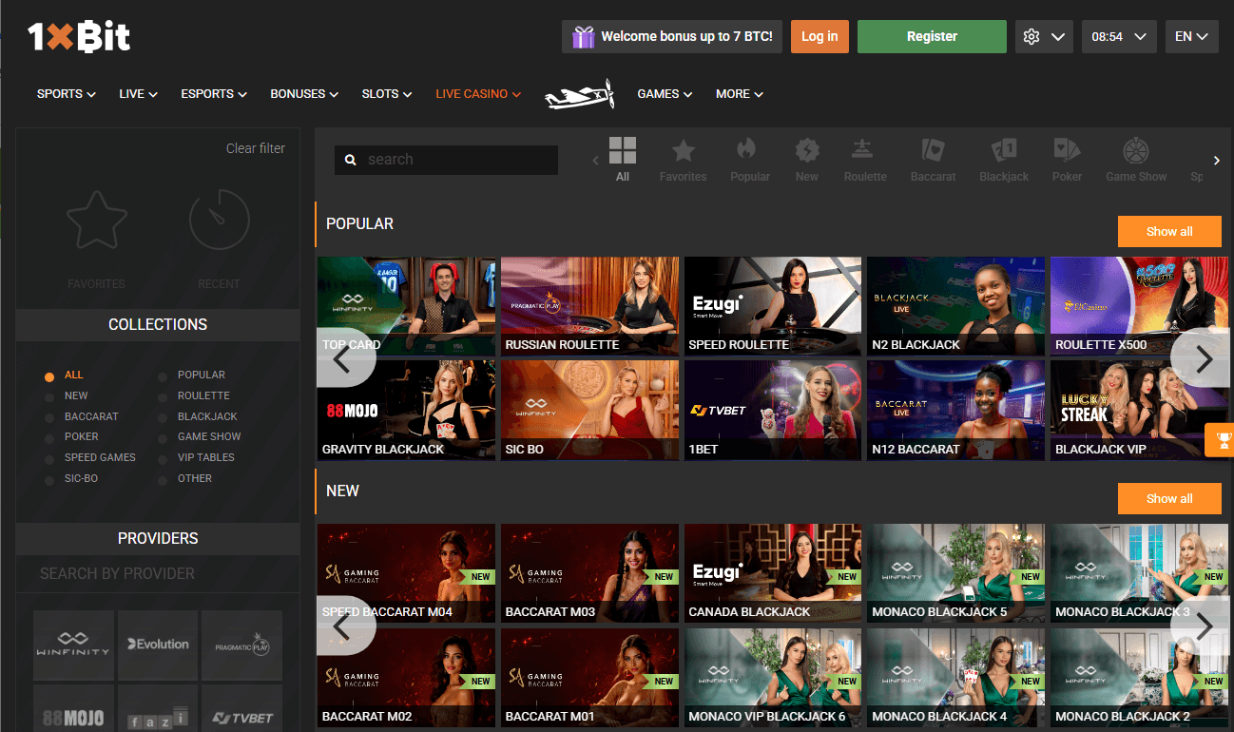Open the settings gear icon
1234x732 pixels.
pos(1032,37)
